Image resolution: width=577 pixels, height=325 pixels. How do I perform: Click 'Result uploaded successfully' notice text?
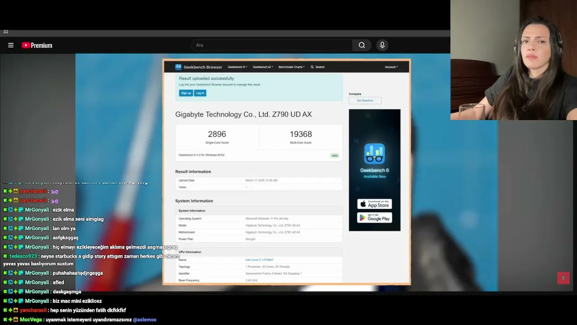pyautogui.click(x=206, y=79)
